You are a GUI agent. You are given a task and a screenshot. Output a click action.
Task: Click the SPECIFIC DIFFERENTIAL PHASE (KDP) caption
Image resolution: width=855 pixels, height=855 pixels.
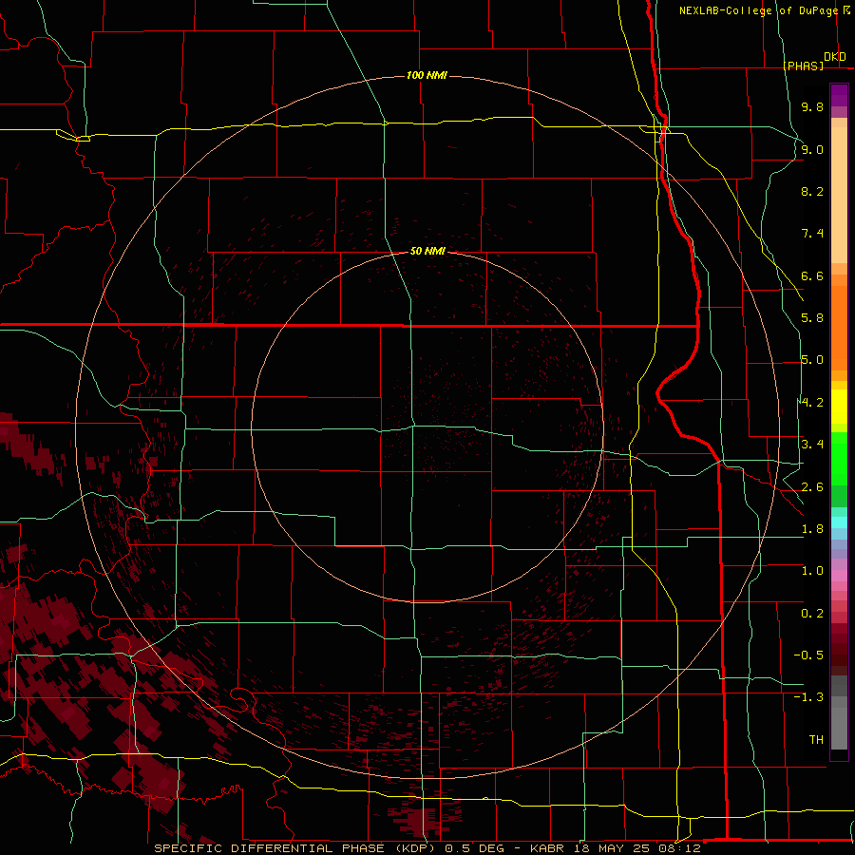point(296,848)
